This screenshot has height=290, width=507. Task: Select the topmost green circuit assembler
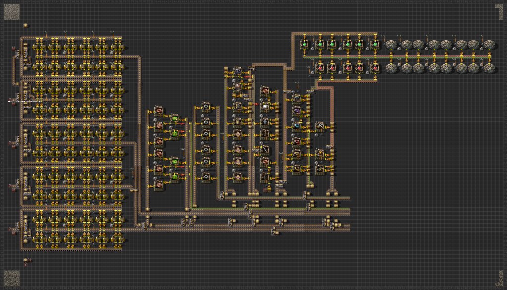[175, 119]
